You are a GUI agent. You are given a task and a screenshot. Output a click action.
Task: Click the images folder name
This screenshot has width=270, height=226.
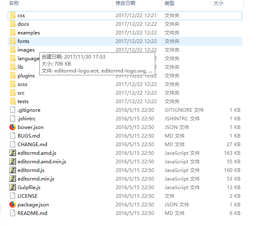click(x=26, y=50)
